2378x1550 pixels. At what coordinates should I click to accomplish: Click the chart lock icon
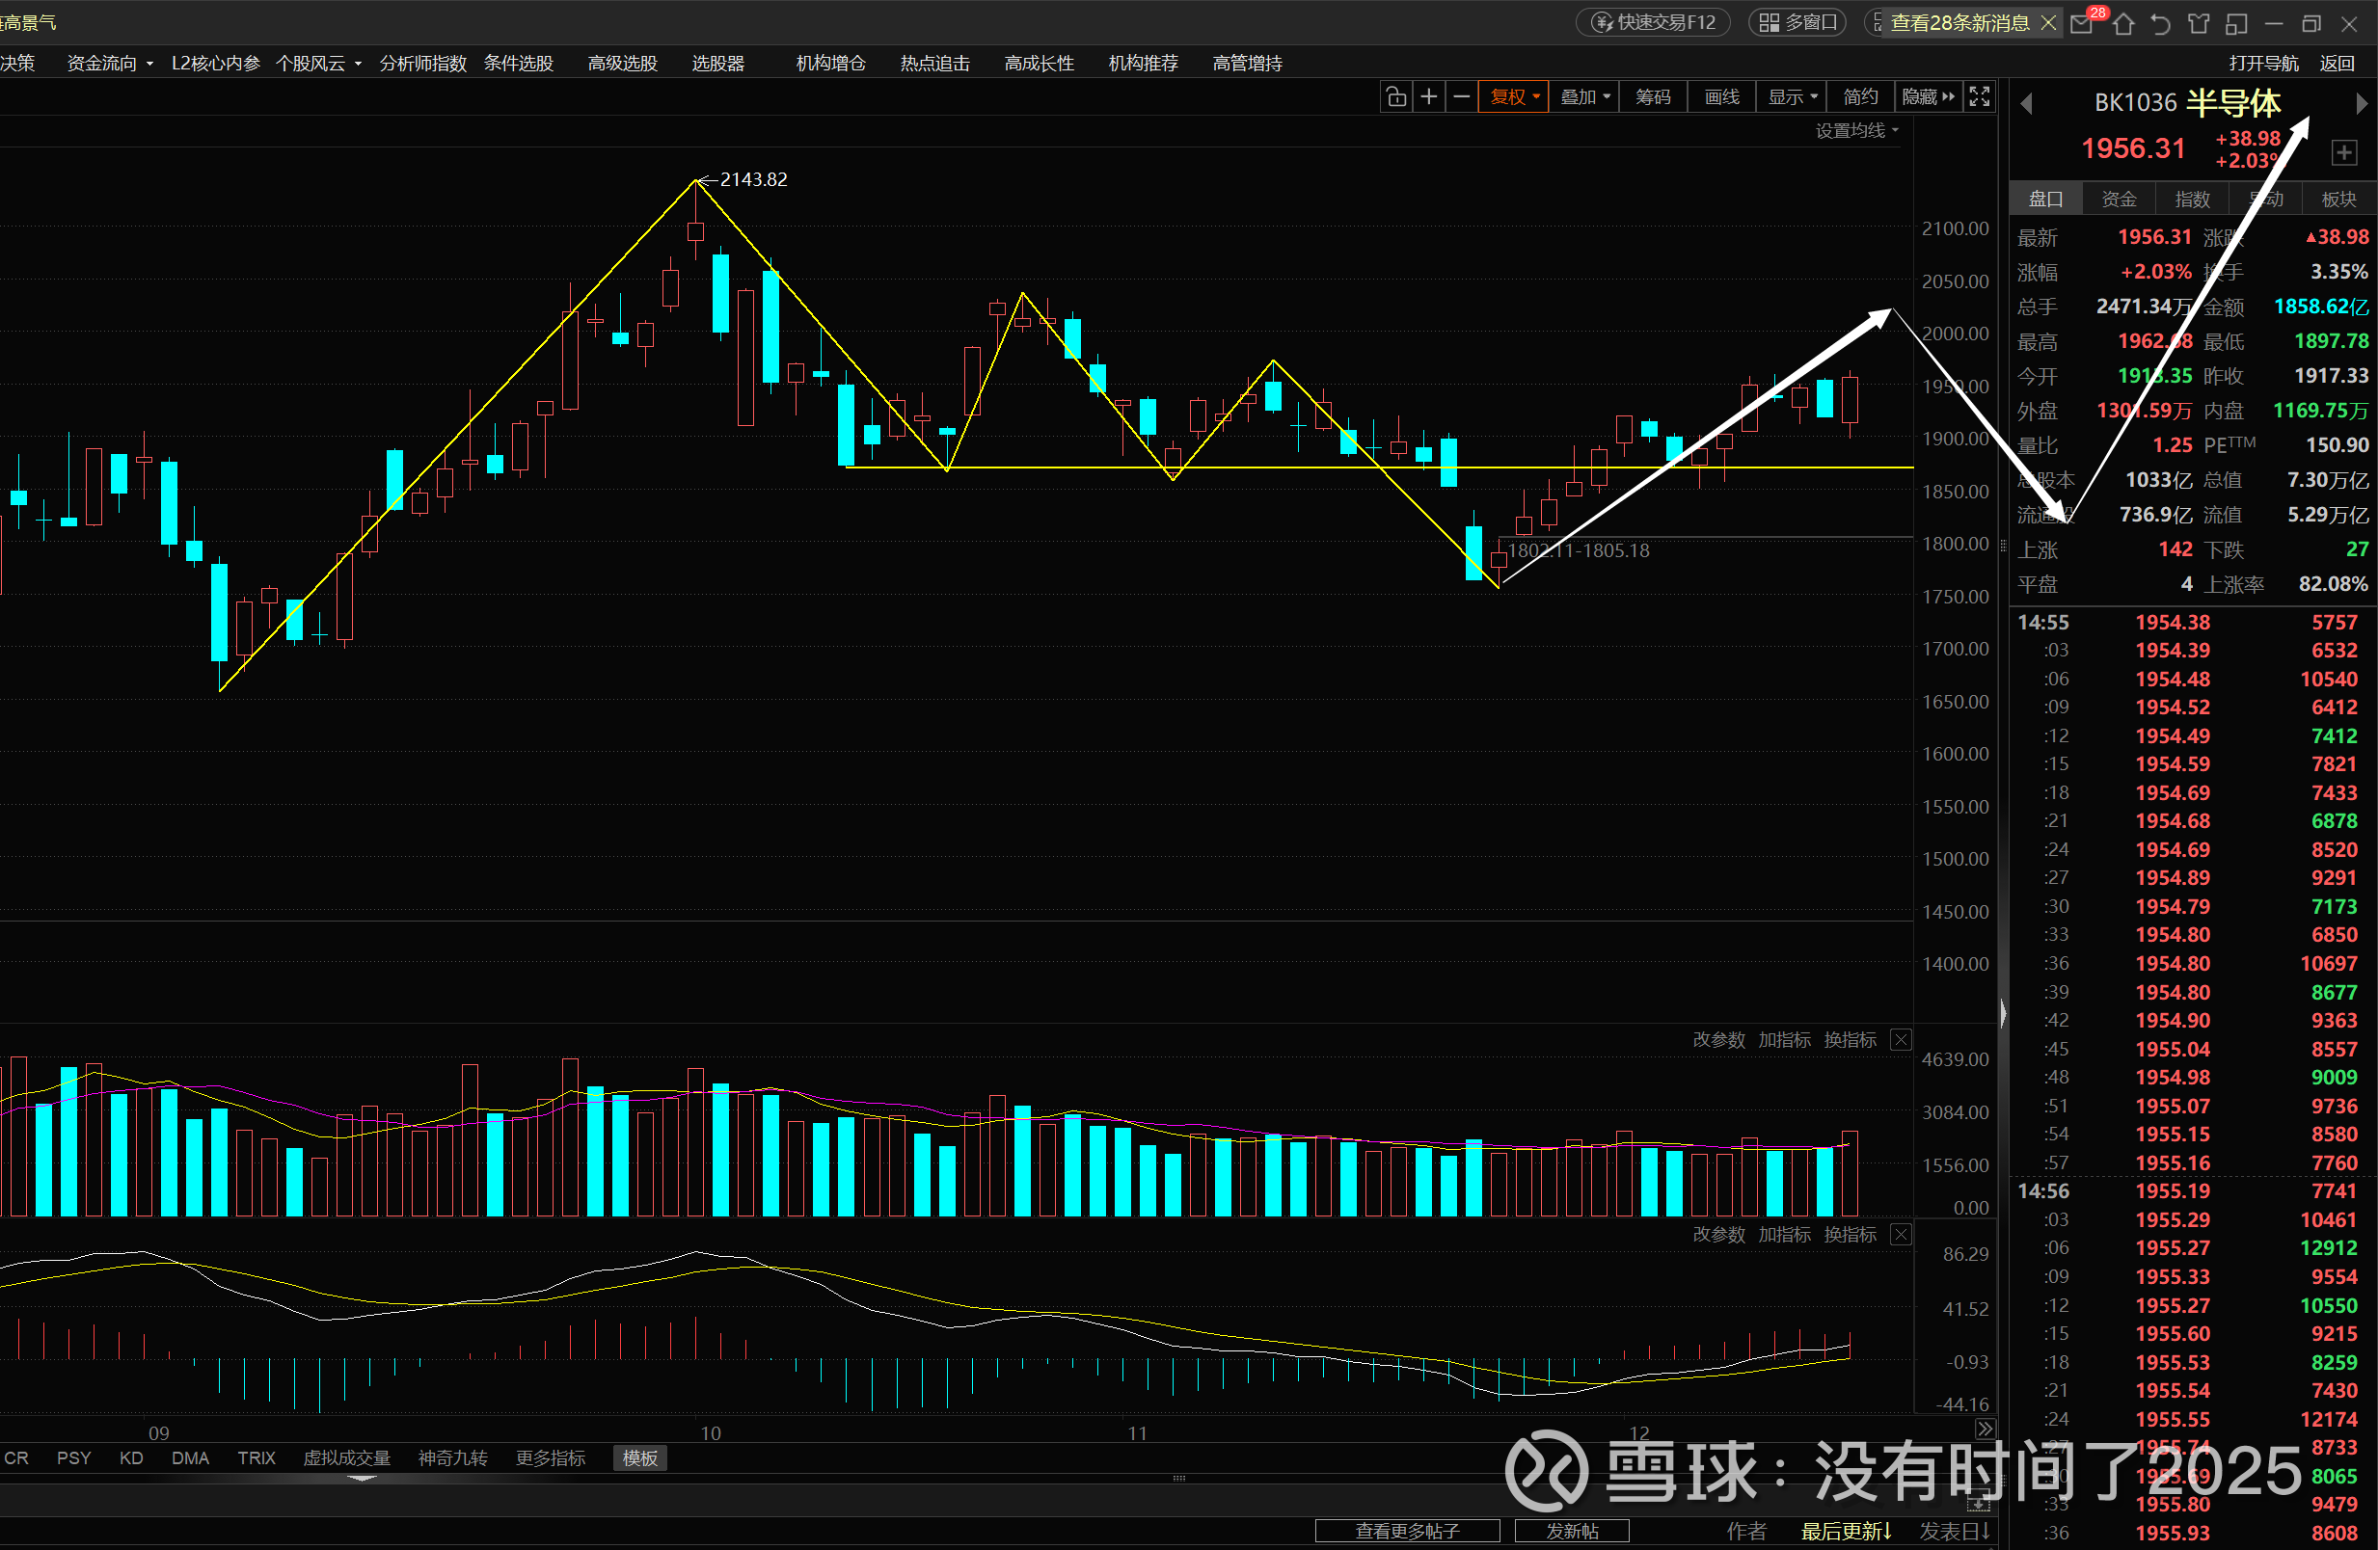1395,96
